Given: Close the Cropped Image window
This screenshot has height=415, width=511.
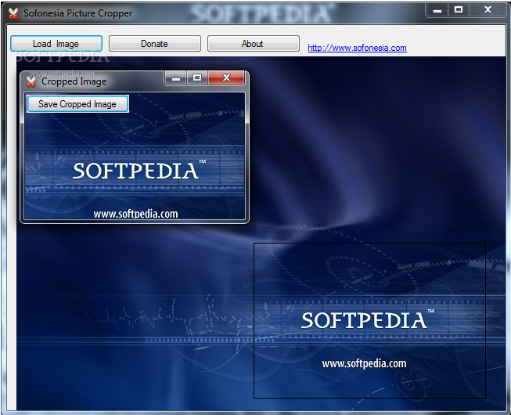Looking at the screenshot, I should (x=226, y=78).
